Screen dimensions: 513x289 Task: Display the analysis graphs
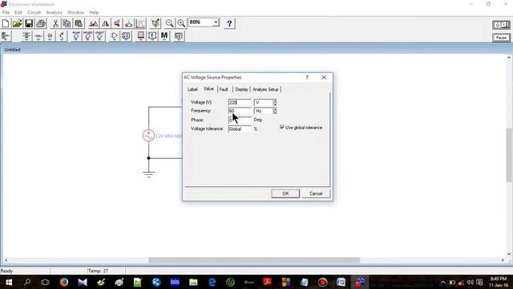[x=141, y=23]
